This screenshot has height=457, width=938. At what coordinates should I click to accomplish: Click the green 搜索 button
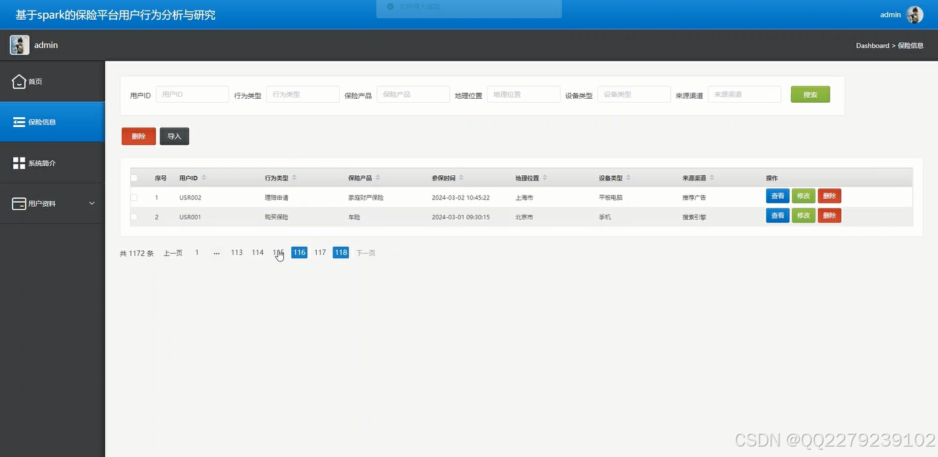pos(810,94)
